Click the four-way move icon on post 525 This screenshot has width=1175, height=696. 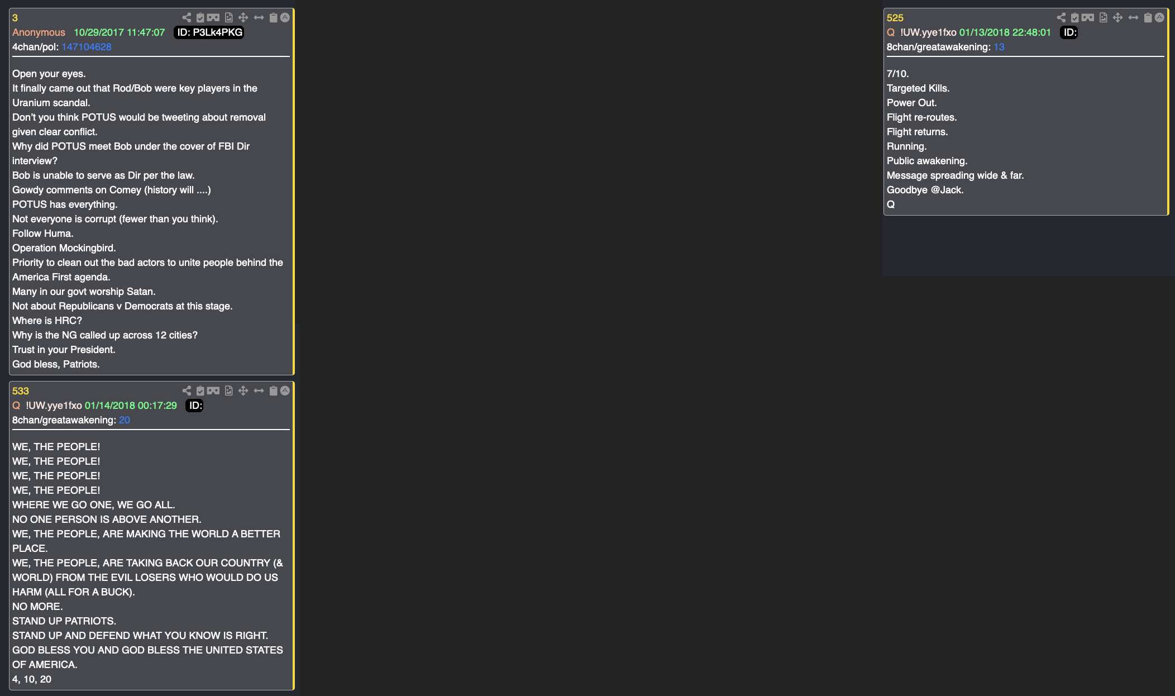pos(1118,17)
